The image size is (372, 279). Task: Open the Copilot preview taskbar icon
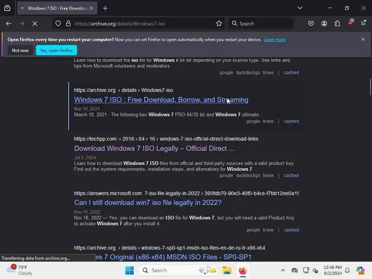[360, 270]
